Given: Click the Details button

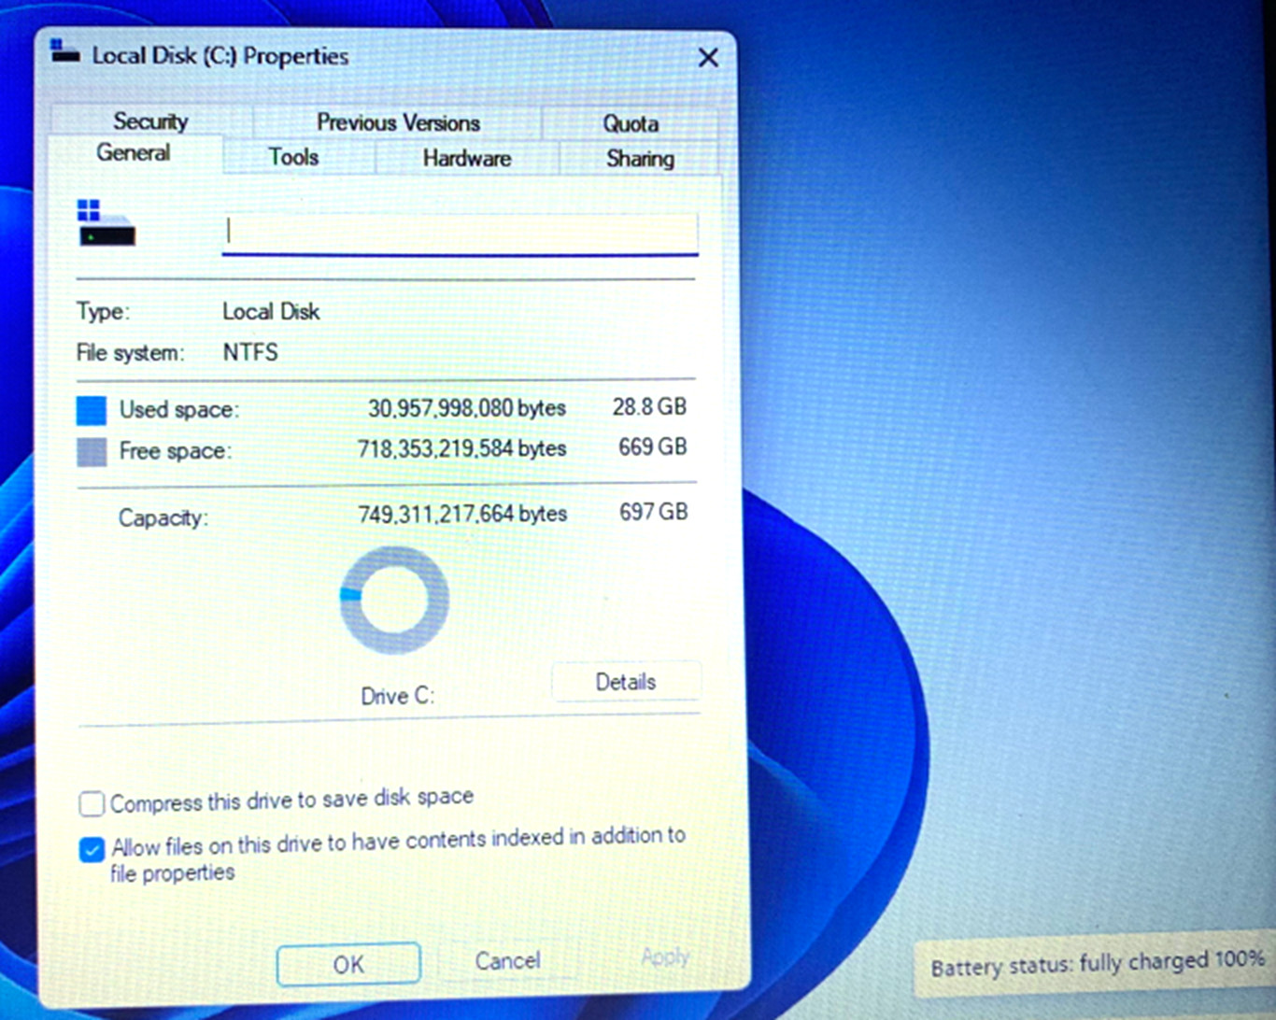Looking at the screenshot, I should click(x=626, y=682).
